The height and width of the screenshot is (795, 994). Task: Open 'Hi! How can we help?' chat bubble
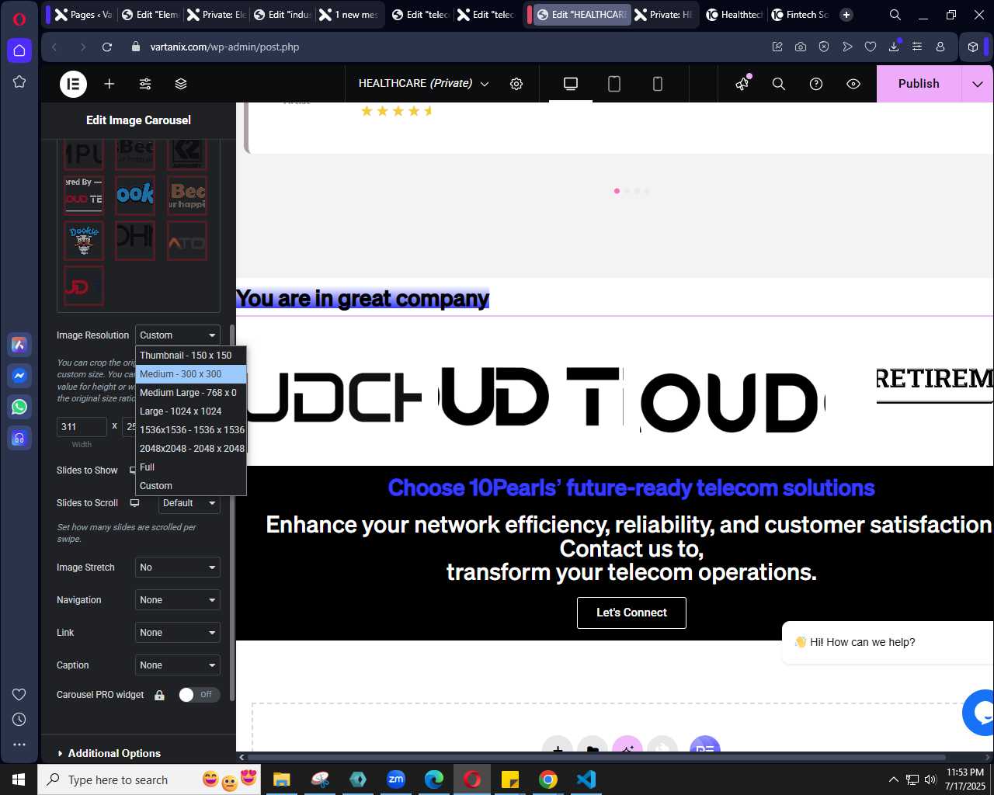pyautogui.click(x=887, y=642)
